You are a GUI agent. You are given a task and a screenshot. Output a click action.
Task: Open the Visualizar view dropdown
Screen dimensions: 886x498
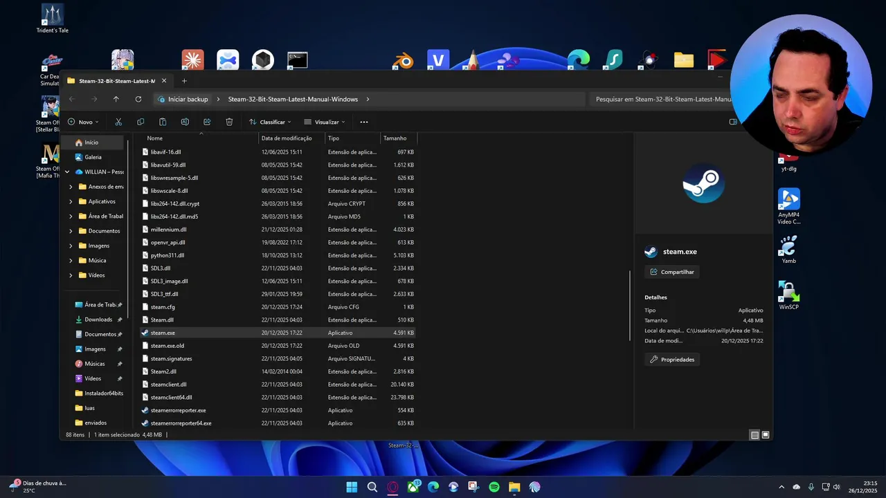[x=325, y=122]
